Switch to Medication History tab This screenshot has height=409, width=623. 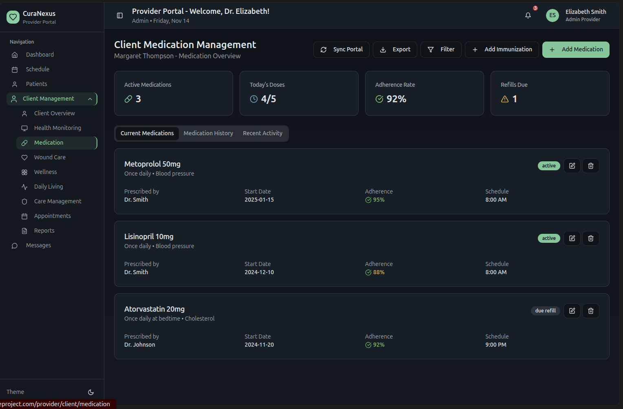(208, 134)
